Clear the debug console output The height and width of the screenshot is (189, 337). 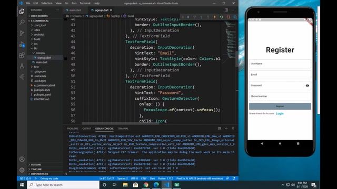point(220,128)
